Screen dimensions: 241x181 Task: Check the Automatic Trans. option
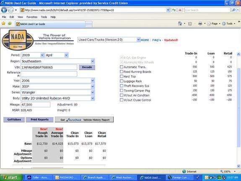click(x=122, y=67)
